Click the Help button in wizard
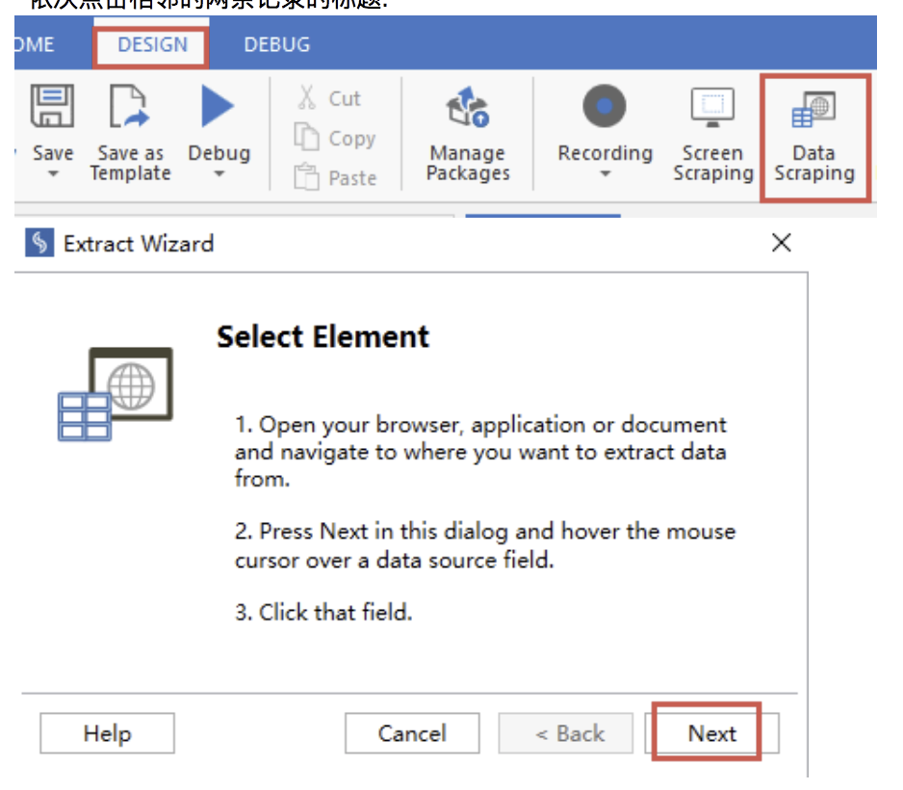This screenshot has width=903, height=790. point(107,733)
